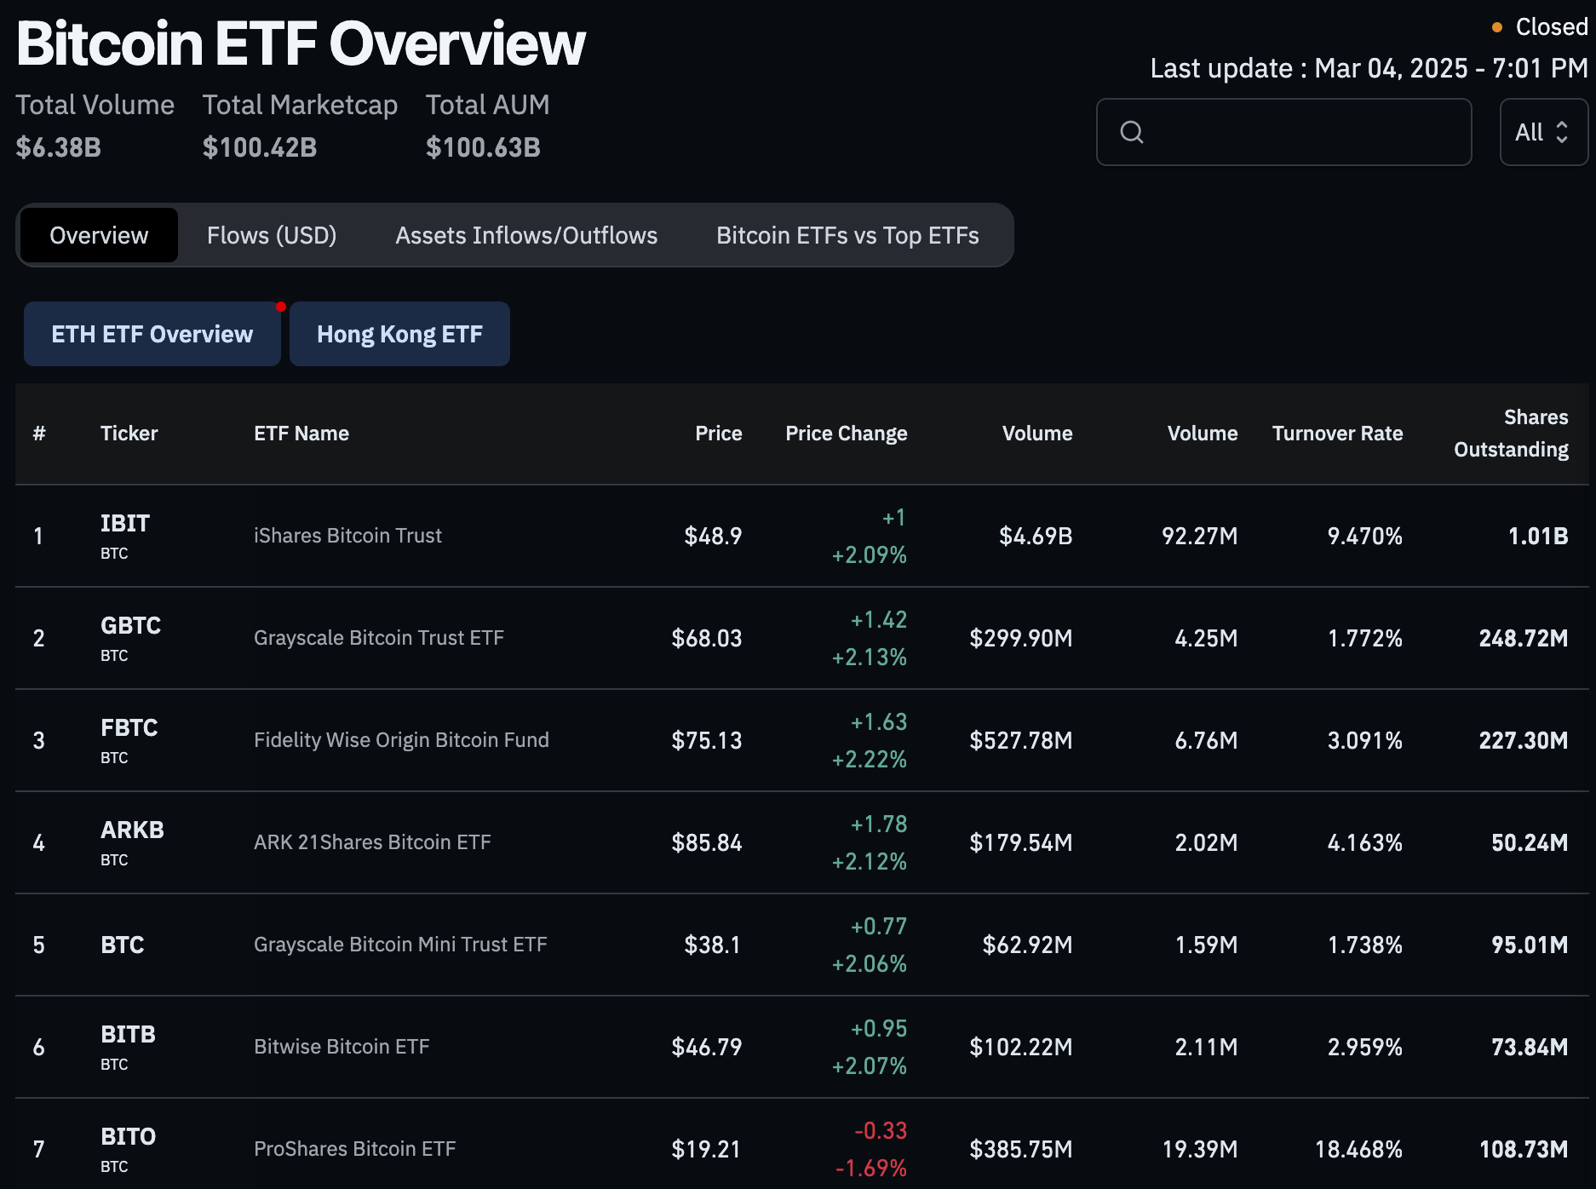The height and width of the screenshot is (1189, 1596).
Task: Sort by the Turnover Rate column header
Action: click(1337, 434)
